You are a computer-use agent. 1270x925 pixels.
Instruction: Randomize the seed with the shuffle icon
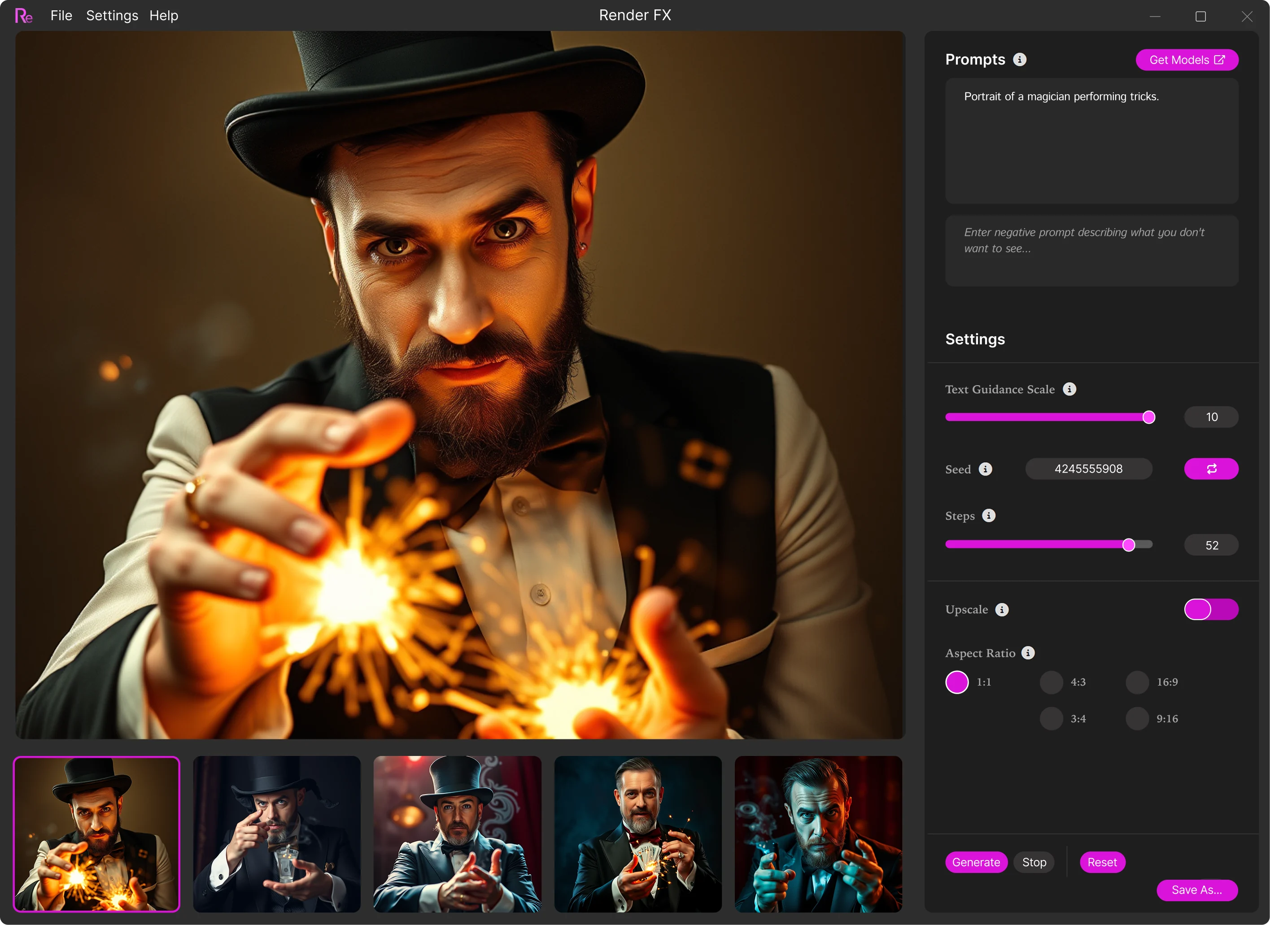[x=1211, y=469]
